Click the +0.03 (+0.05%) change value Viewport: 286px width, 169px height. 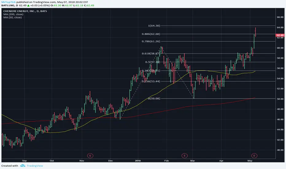pyautogui.click(x=40, y=5)
